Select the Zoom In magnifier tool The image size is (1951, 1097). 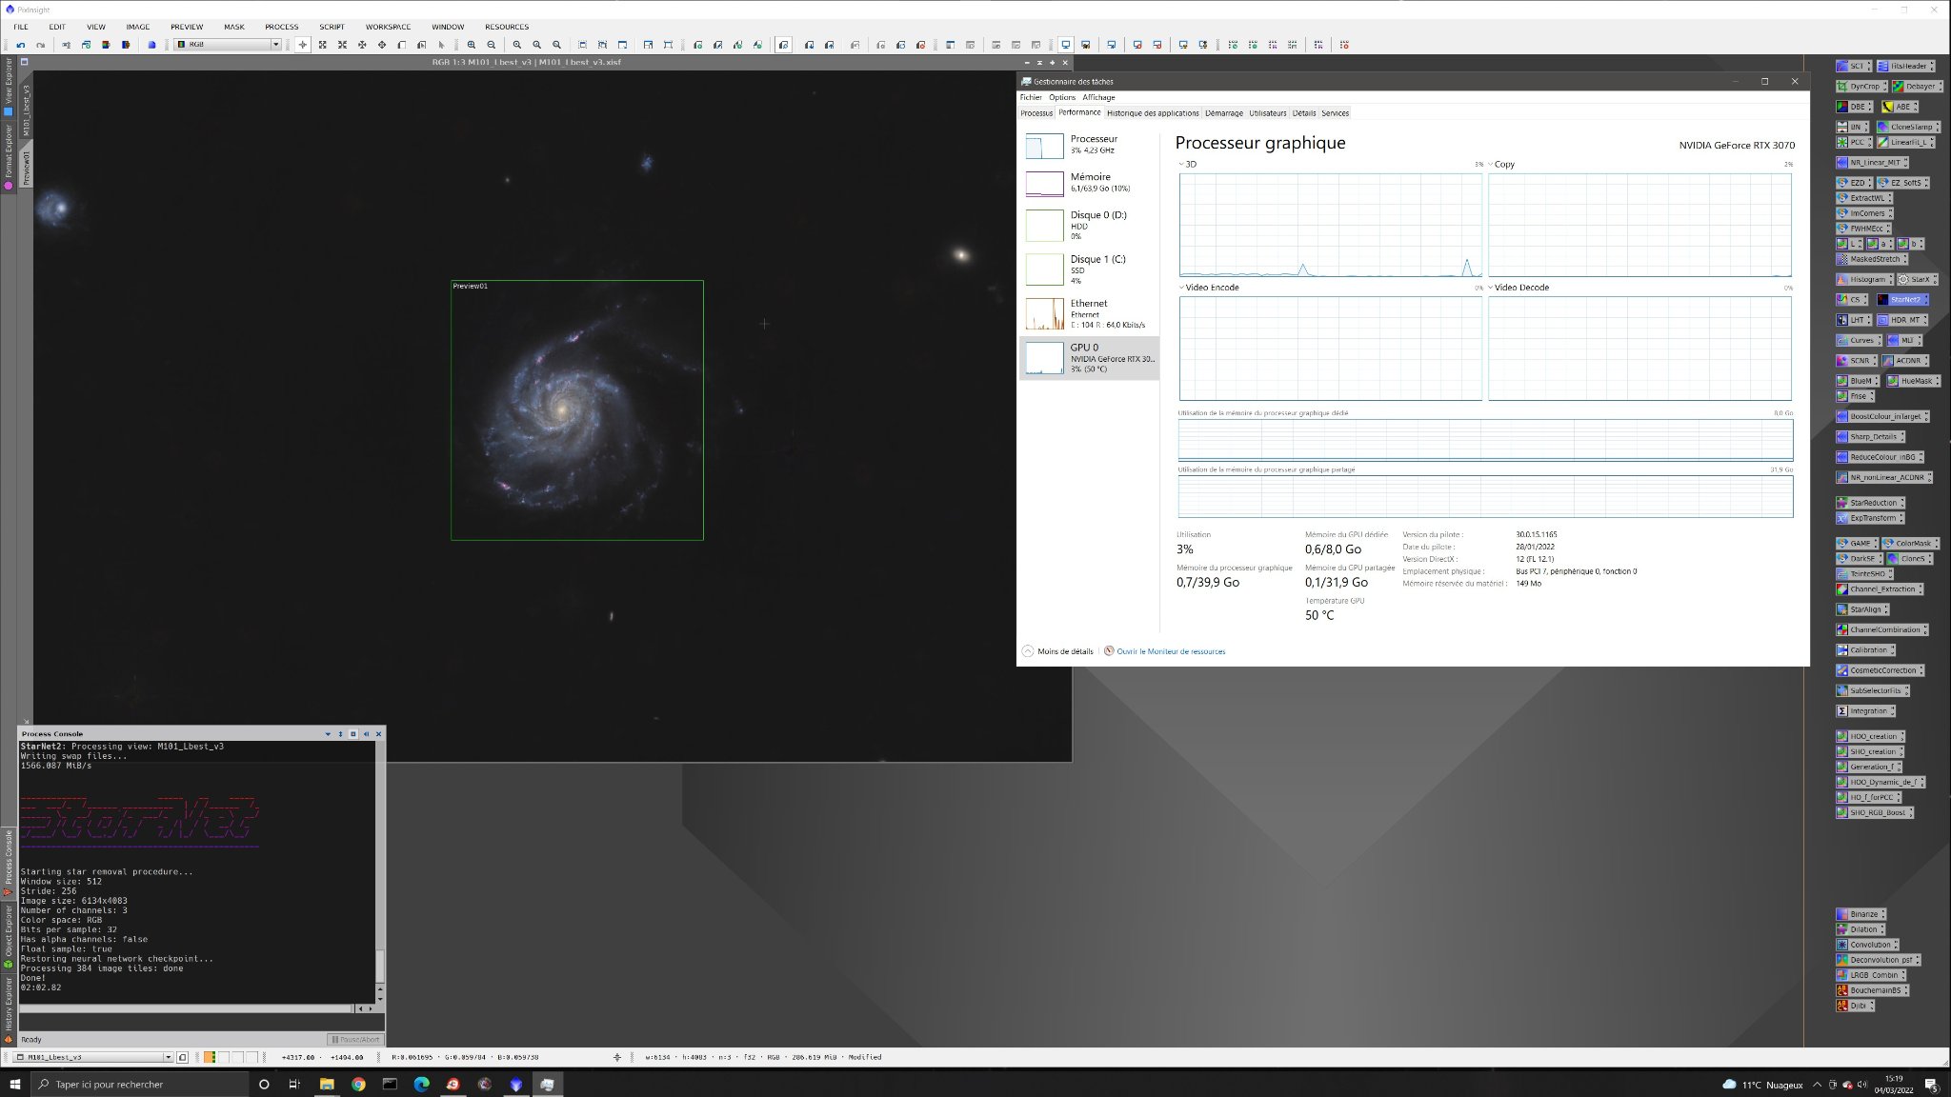[x=472, y=45]
